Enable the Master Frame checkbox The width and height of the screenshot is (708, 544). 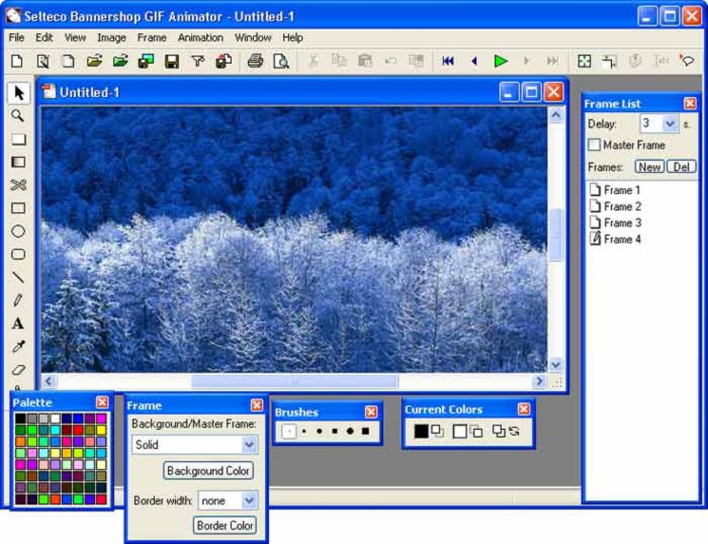click(594, 145)
